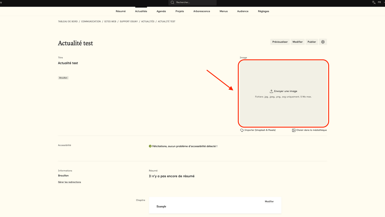Select the Audience navigation item
385x217 pixels.
click(243, 11)
